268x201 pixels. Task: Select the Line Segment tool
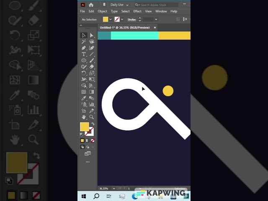point(92,54)
